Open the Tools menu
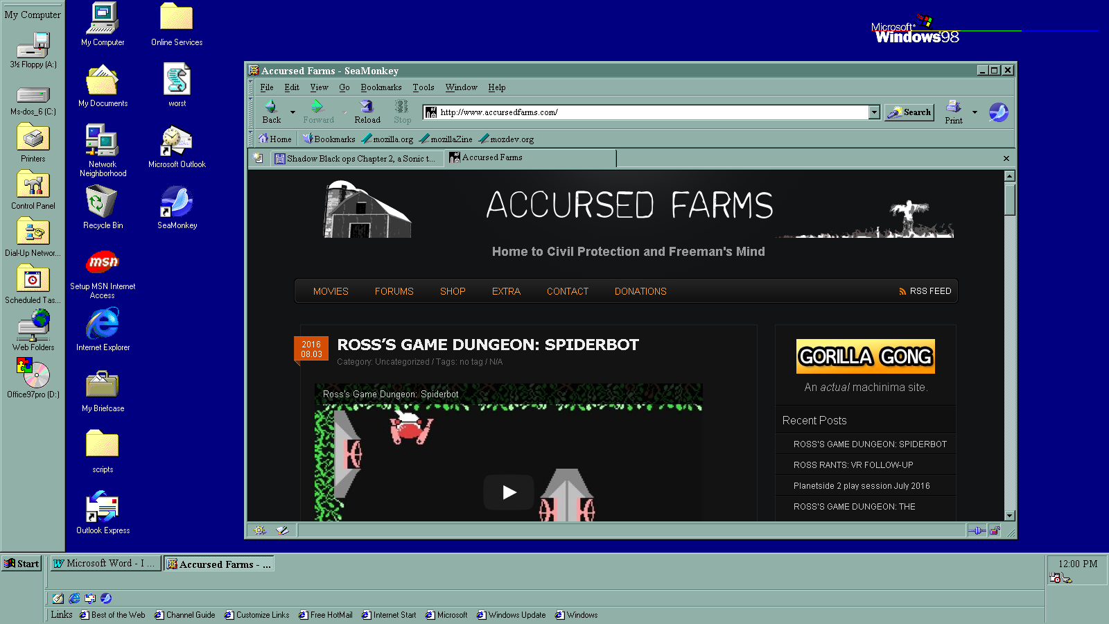 (423, 87)
